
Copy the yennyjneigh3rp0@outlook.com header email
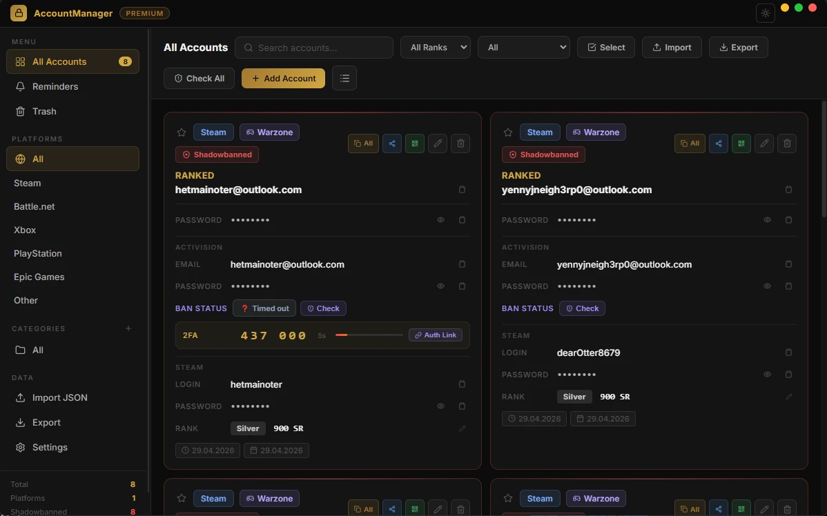point(788,190)
